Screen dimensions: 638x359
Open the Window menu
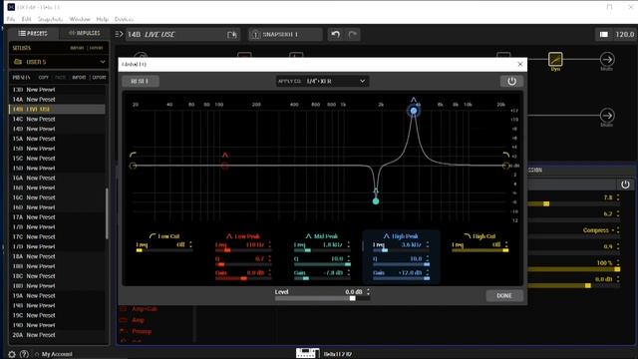[x=80, y=19]
